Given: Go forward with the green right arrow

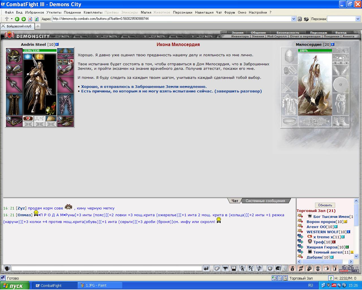Looking at the screenshot, I should pos(23,19).
